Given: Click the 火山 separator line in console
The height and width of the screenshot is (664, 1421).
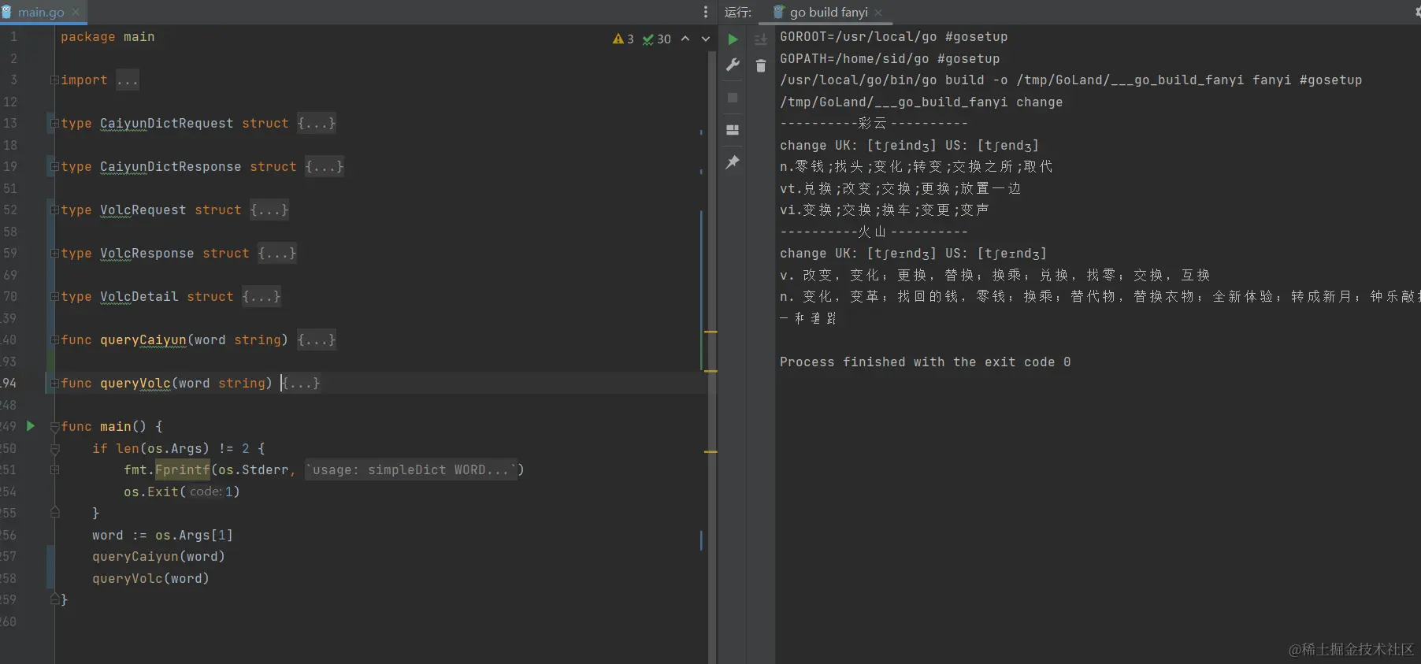Looking at the screenshot, I should coord(874,232).
